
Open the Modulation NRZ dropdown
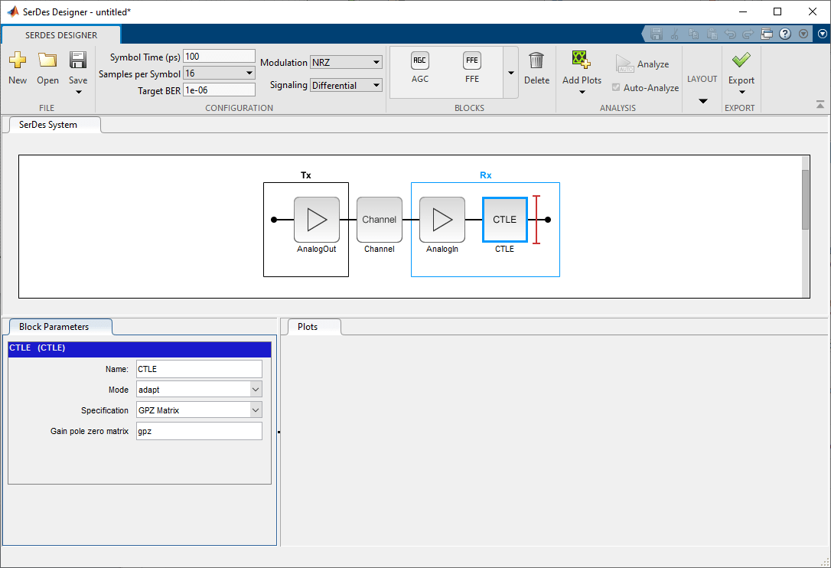pyautogui.click(x=346, y=62)
